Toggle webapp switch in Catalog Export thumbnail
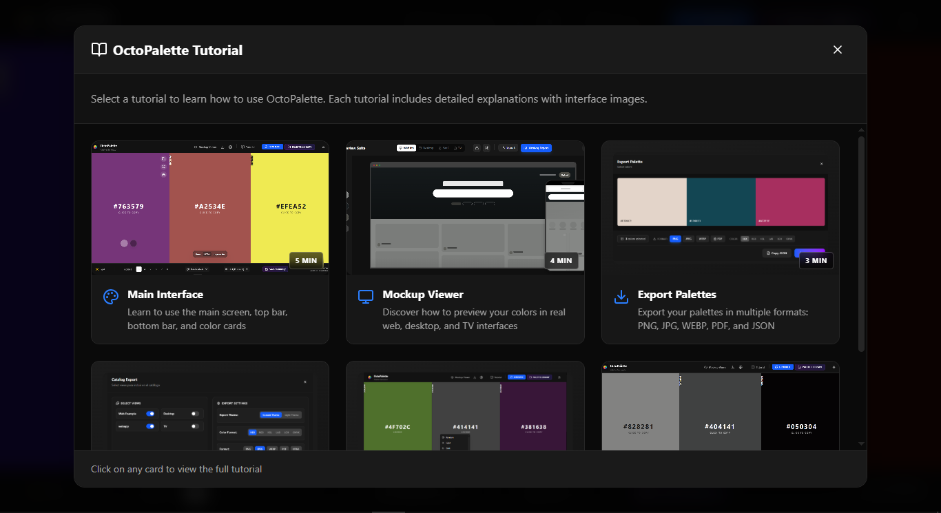This screenshot has height=513, width=941. [149, 426]
